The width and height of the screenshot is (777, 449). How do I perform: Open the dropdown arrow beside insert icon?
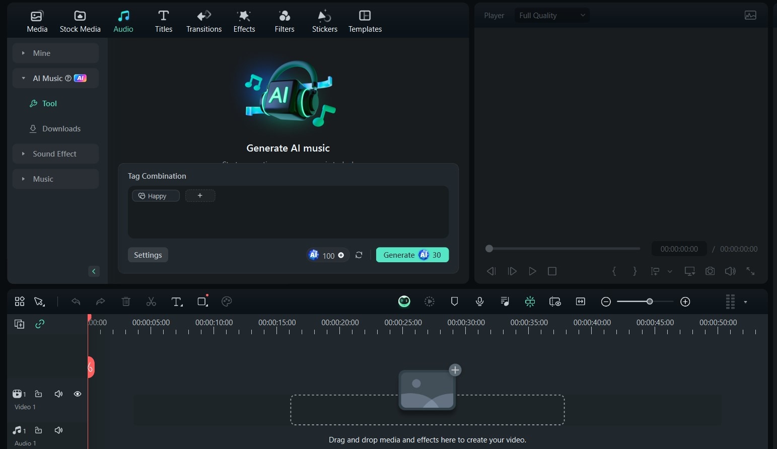[x=670, y=271]
